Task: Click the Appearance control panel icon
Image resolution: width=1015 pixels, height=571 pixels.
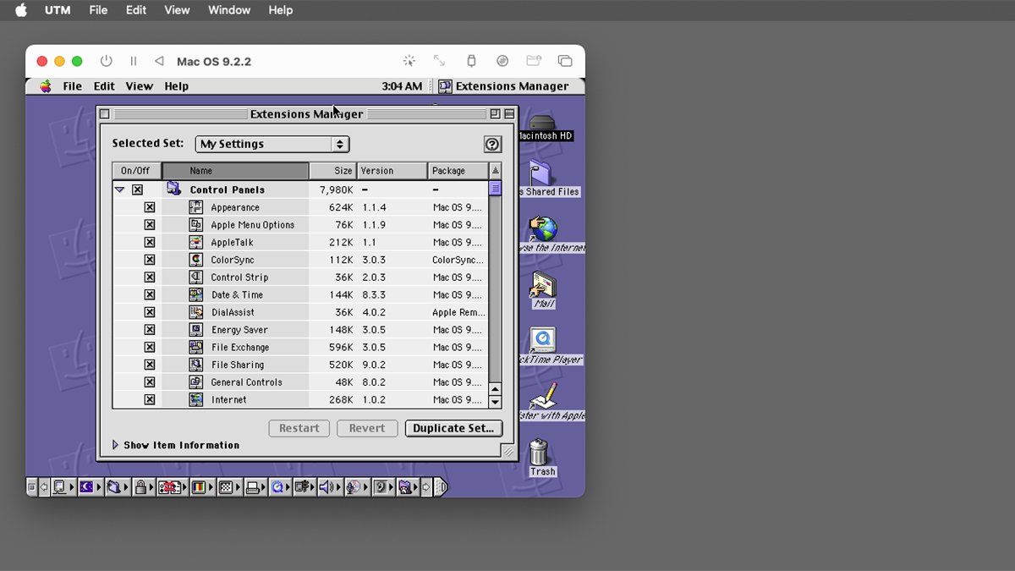Action: click(195, 207)
